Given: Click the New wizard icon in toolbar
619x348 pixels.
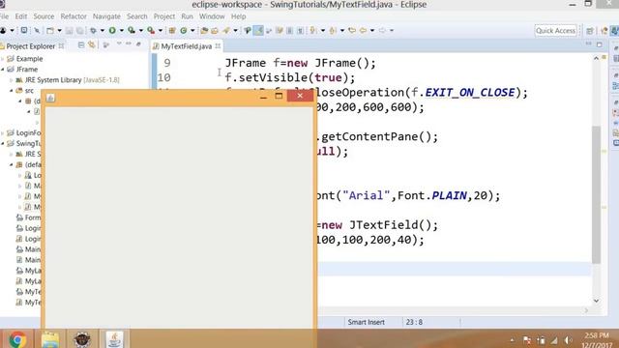Looking at the screenshot, I should (50, 30).
